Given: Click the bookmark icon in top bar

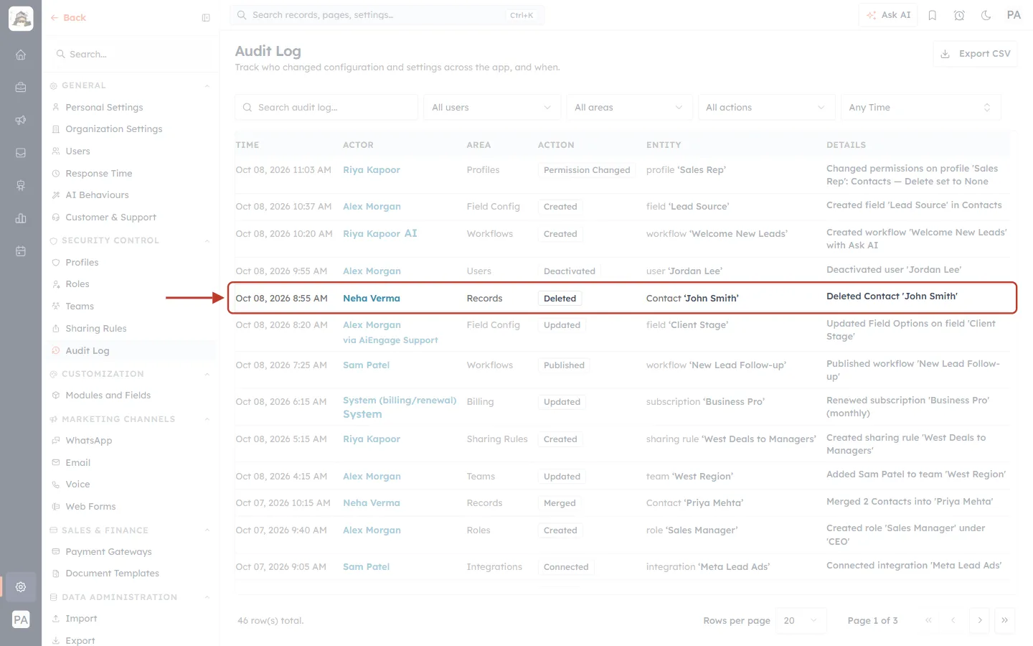Looking at the screenshot, I should pos(933,15).
